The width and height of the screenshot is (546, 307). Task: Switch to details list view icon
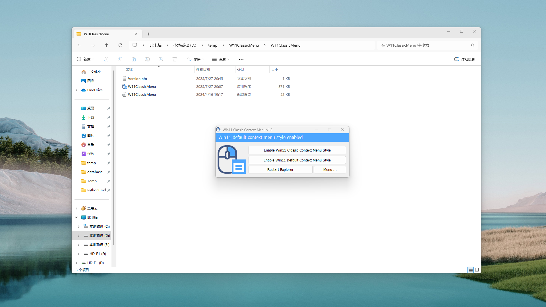click(471, 270)
